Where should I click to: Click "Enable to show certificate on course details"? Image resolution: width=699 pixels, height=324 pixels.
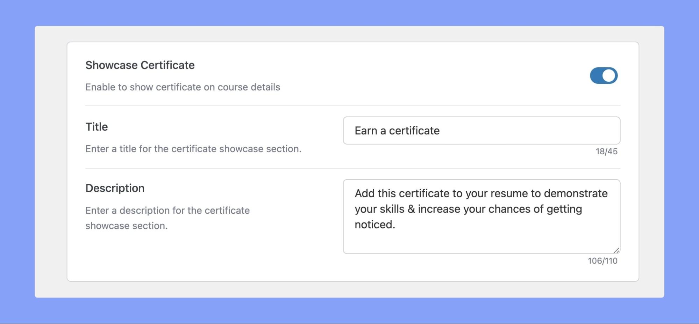(183, 87)
